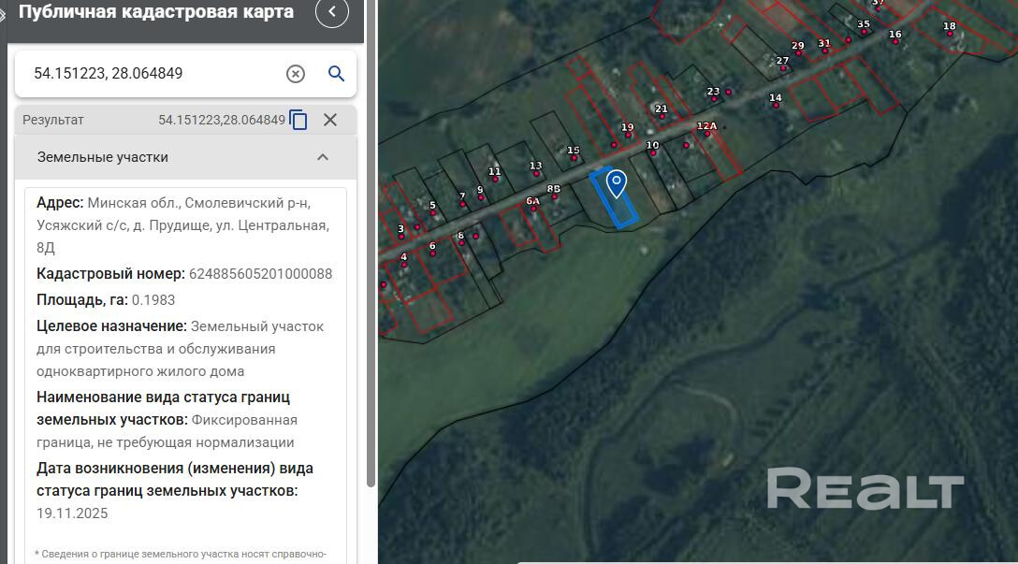Select the house marker numbered 6A
Viewport: 1018px width, 564px height.
[533, 208]
